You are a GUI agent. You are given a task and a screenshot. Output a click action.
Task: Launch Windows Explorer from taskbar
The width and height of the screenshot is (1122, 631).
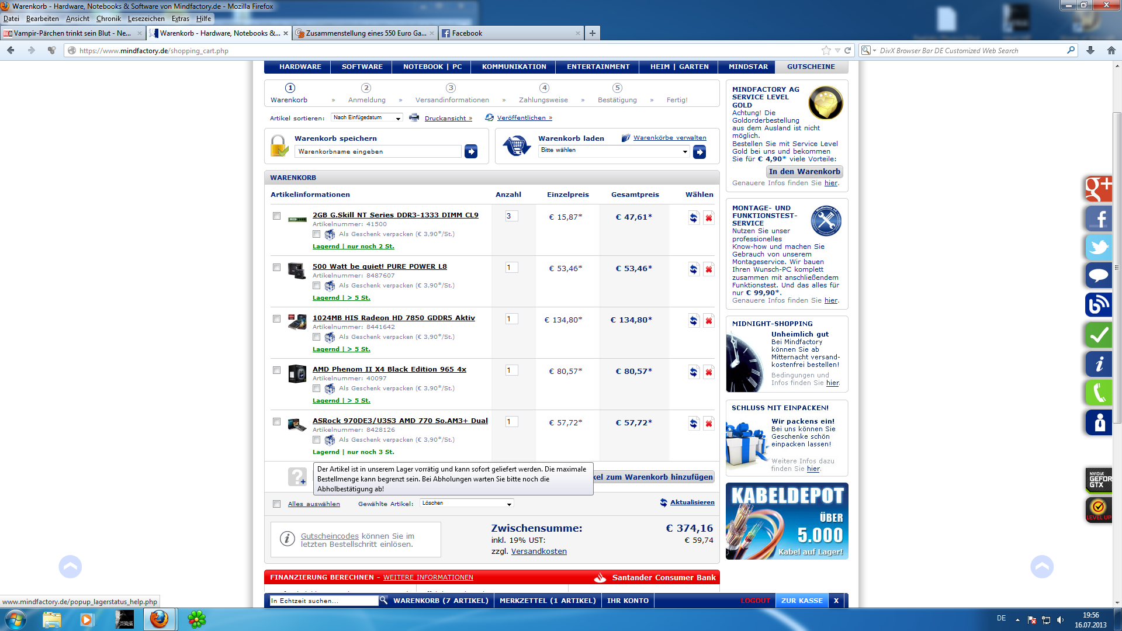[51, 619]
